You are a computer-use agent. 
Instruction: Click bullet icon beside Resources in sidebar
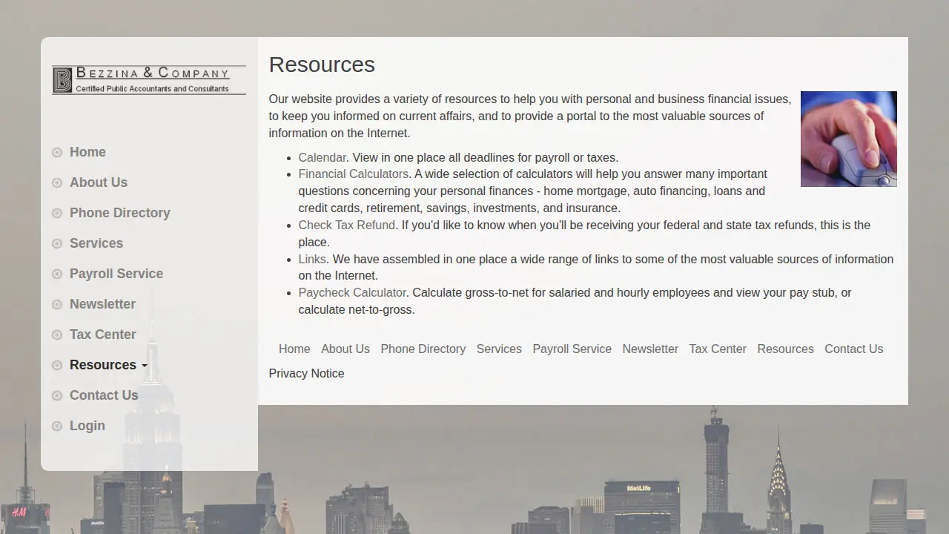(x=57, y=366)
